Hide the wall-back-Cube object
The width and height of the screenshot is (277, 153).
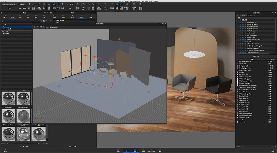pyautogui.click(x=243, y=35)
